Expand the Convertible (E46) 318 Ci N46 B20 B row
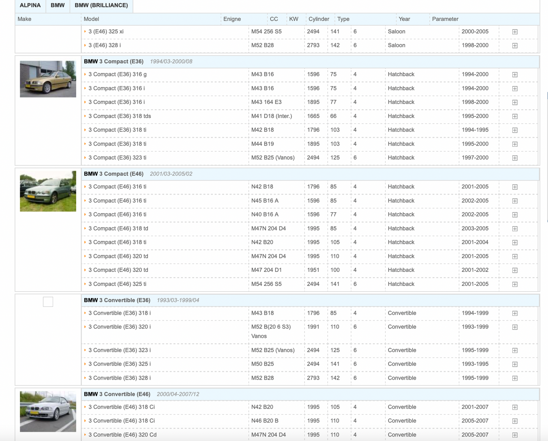Image resolution: width=548 pixels, height=441 pixels. point(515,421)
